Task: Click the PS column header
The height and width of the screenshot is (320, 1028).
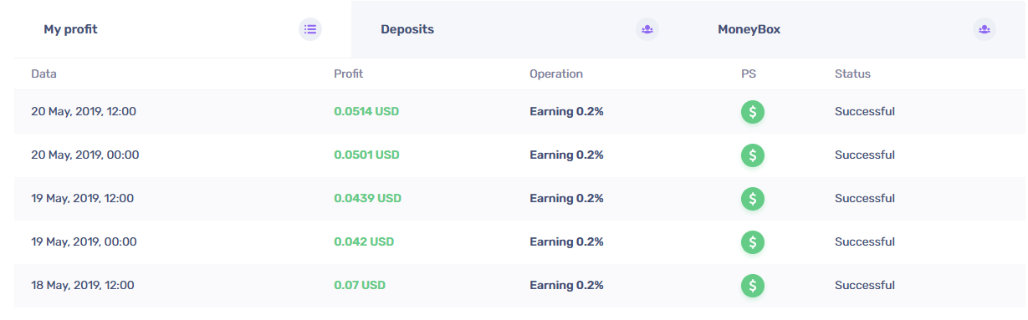Action: (749, 74)
